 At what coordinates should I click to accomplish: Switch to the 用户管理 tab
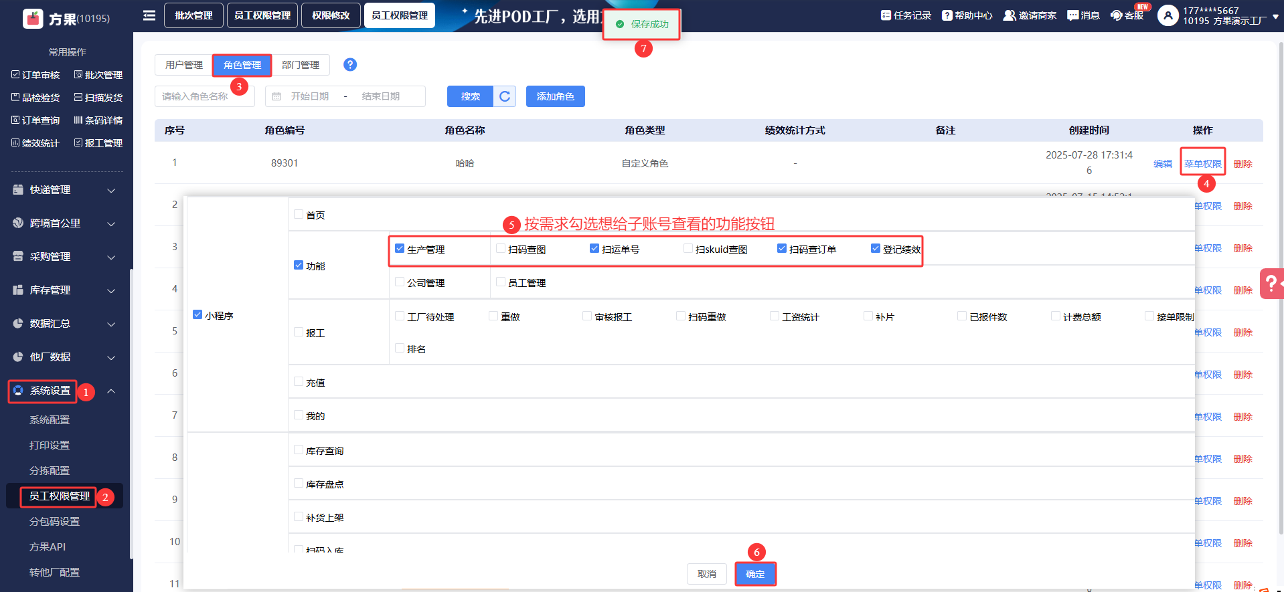pyautogui.click(x=183, y=65)
